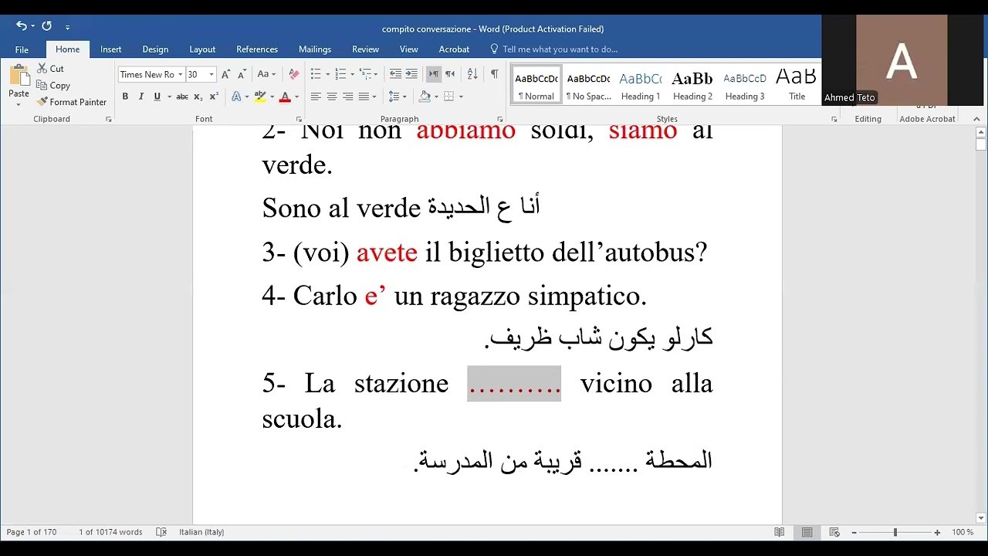
Task: Toggle strikethrough formatting
Action: coord(182,97)
